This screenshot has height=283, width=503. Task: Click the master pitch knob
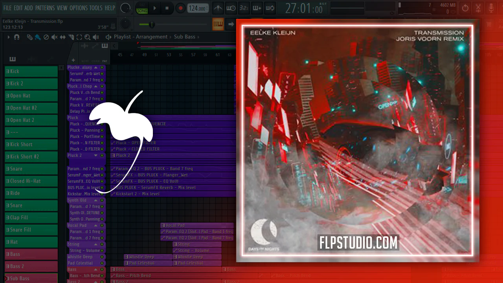coord(125,24)
